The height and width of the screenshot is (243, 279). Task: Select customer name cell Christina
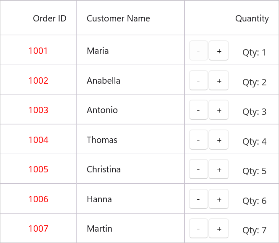(x=104, y=169)
